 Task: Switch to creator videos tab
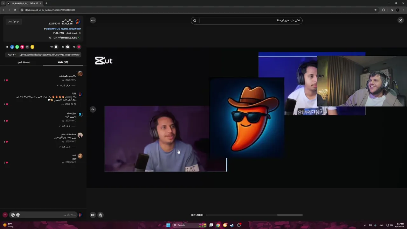coord(24,62)
